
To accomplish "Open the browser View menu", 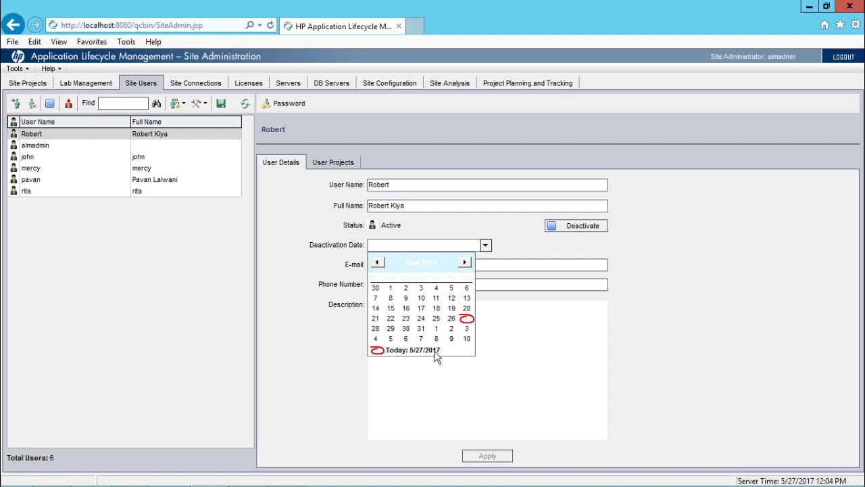I will point(59,42).
